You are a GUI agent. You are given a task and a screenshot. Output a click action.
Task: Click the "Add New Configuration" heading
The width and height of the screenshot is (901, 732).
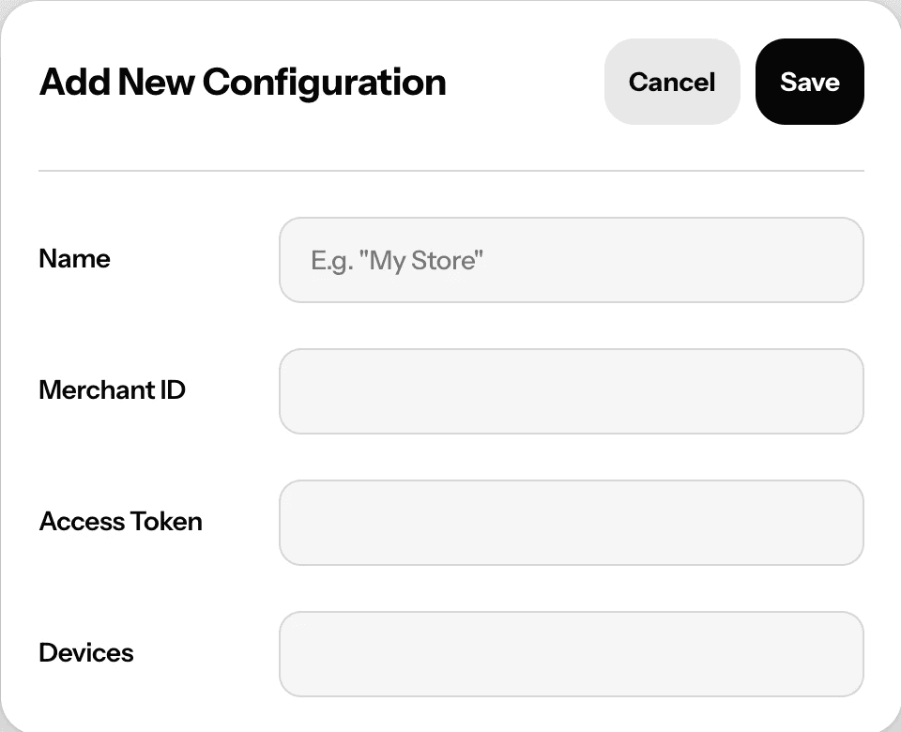click(242, 83)
